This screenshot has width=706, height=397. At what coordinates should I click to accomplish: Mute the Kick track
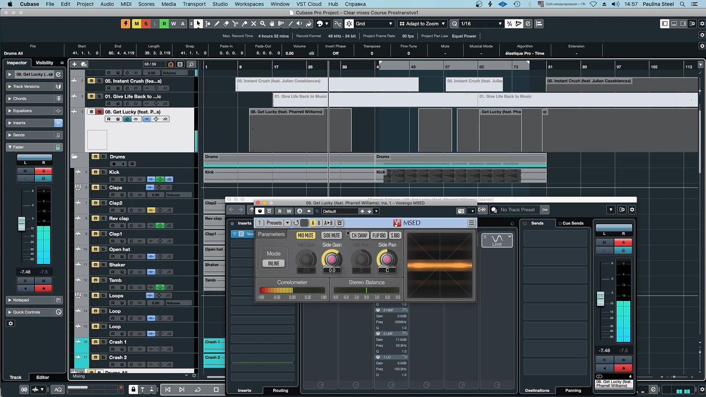(x=96, y=172)
